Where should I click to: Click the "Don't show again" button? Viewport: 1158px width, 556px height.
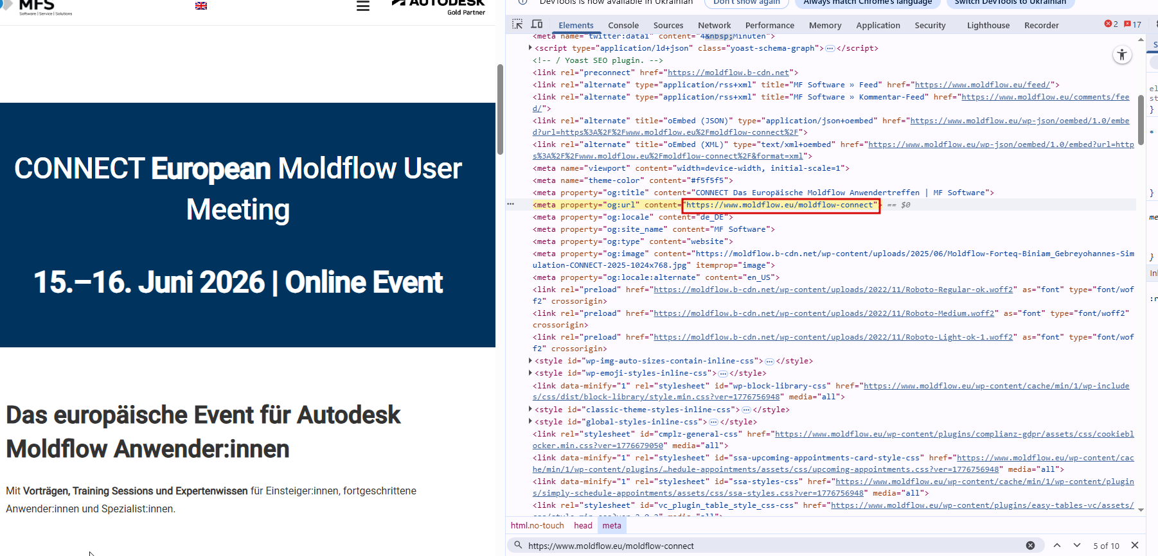coord(747,3)
